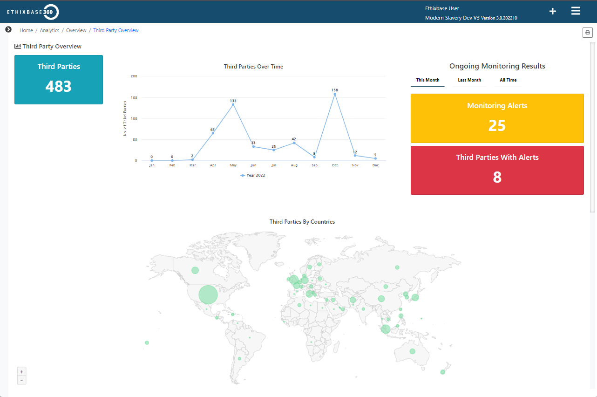Click the print icon button
This screenshot has height=397, width=597.
(588, 33)
